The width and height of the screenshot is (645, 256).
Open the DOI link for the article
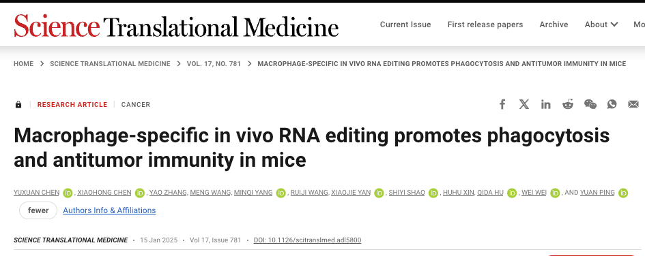coord(307,240)
